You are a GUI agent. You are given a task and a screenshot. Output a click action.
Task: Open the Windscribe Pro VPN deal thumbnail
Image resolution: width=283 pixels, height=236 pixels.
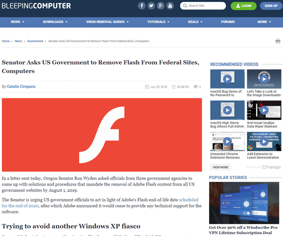click(x=244, y=203)
